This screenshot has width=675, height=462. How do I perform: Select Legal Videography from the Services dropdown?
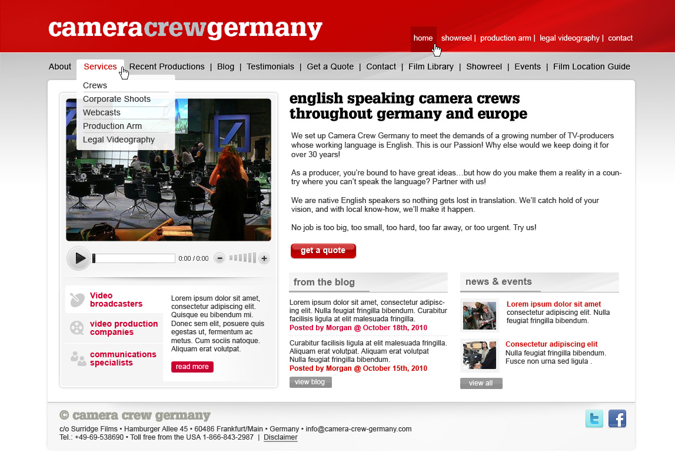coord(119,139)
